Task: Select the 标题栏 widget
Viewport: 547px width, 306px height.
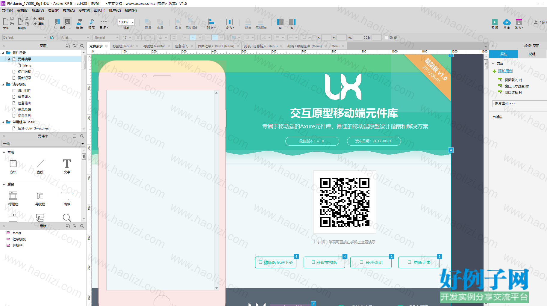Action: [13, 198]
